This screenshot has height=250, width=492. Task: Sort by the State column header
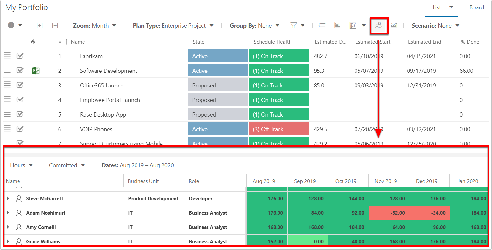(x=199, y=42)
